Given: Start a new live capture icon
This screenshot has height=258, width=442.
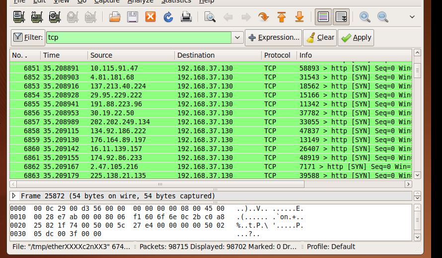Looking at the screenshot, I should tap(55, 17).
